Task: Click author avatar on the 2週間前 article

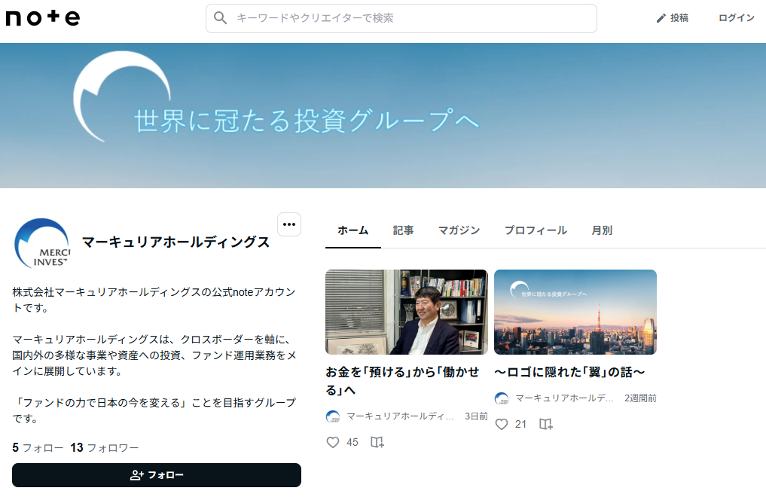Action: pyautogui.click(x=501, y=398)
